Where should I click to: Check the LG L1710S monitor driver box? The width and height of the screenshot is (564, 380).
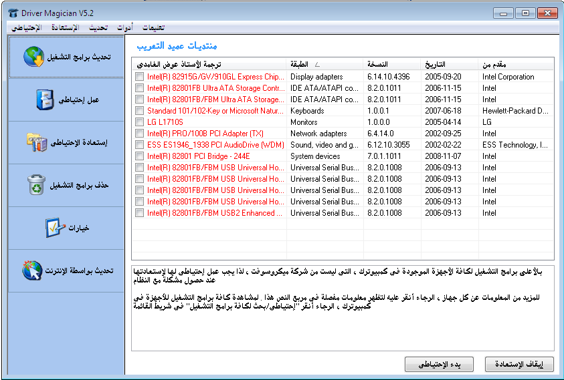point(139,122)
